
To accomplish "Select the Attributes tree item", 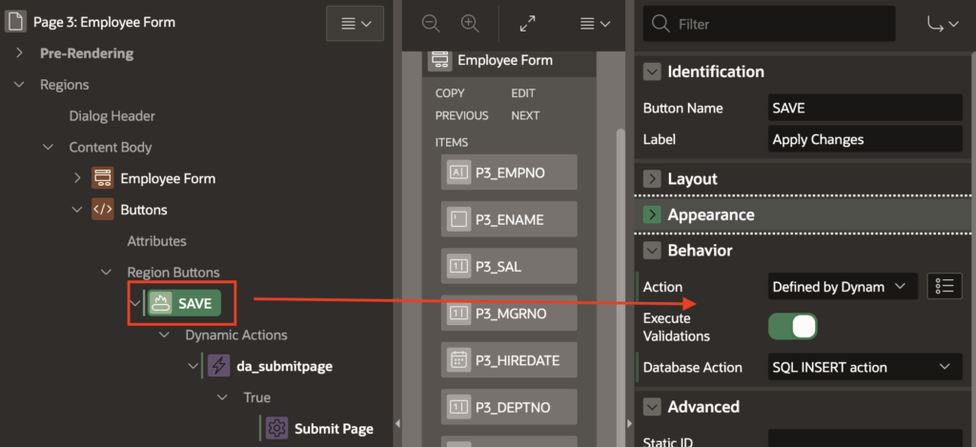I will click(156, 241).
